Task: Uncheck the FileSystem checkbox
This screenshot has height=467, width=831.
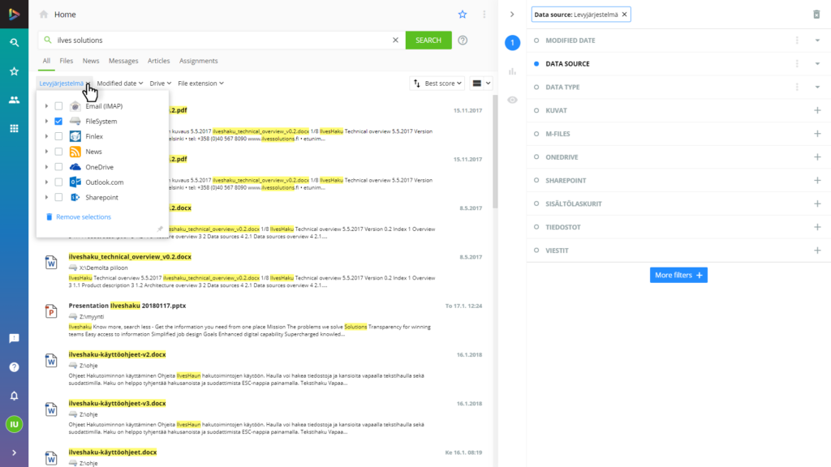Action: (x=58, y=122)
